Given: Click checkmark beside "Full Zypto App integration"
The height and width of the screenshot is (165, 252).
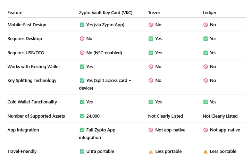Looking at the screenshot, I should pyautogui.click(x=82, y=130).
